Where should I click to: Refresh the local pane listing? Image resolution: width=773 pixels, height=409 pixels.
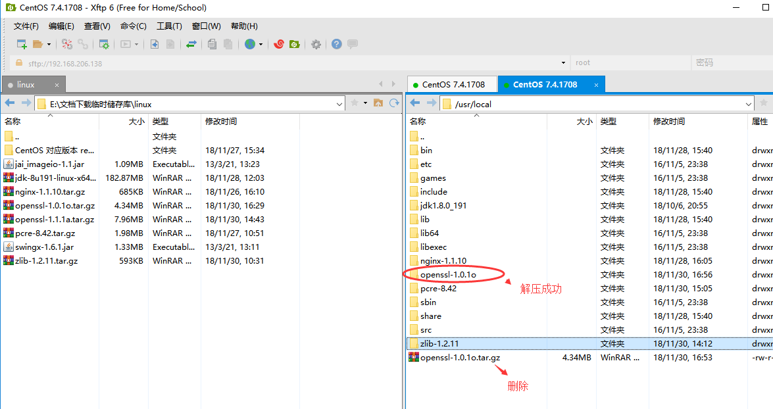point(394,103)
